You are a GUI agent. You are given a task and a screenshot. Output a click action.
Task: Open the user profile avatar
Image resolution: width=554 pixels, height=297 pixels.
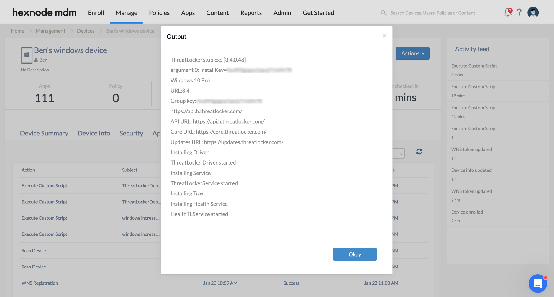[x=533, y=12]
